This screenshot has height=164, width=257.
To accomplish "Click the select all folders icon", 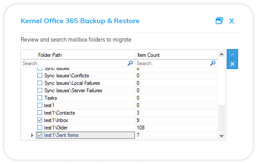I will pyautogui.click(x=232, y=54).
